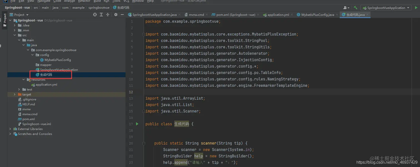Viewport: 420px width, 167px height.
Task: Build project with hammer icon
Action: point(356,8)
